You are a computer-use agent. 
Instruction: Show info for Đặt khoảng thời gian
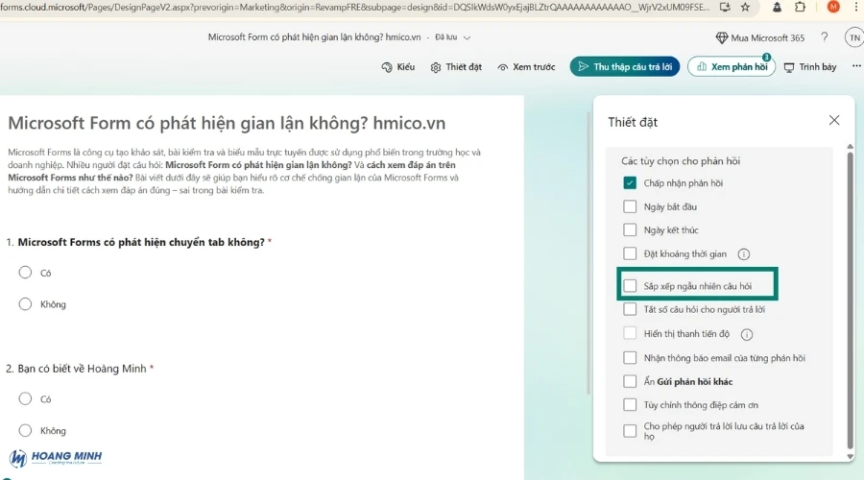point(743,254)
